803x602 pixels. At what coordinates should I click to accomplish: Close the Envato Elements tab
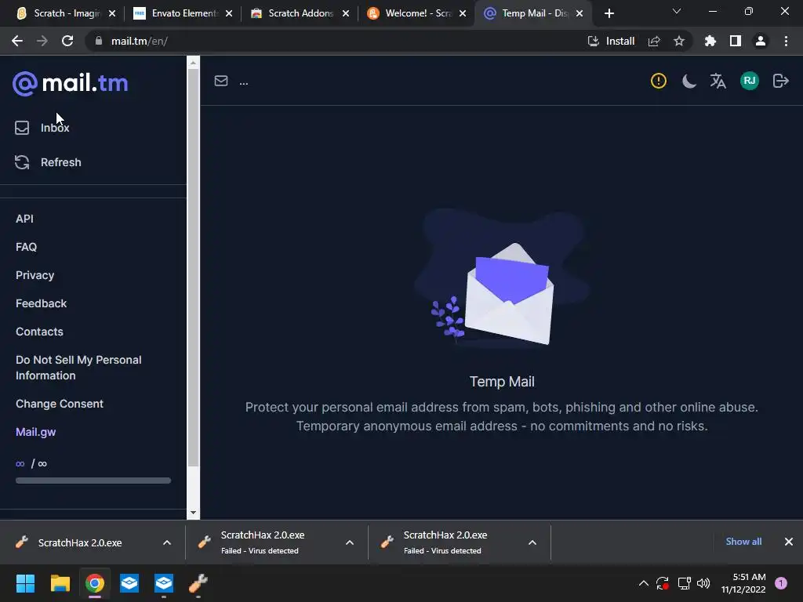pos(229,13)
